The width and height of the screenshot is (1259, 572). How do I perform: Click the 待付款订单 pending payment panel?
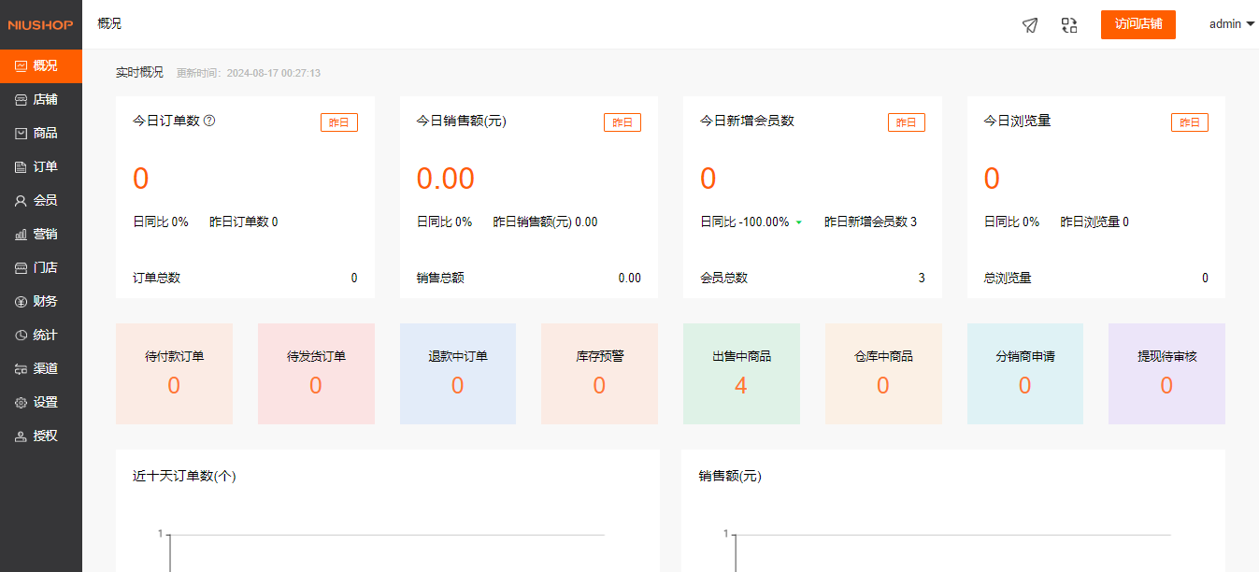(x=174, y=373)
